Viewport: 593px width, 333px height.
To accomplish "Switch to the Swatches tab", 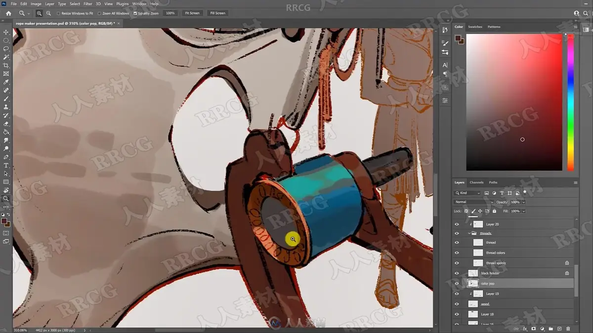I will (x=475, y=27).
